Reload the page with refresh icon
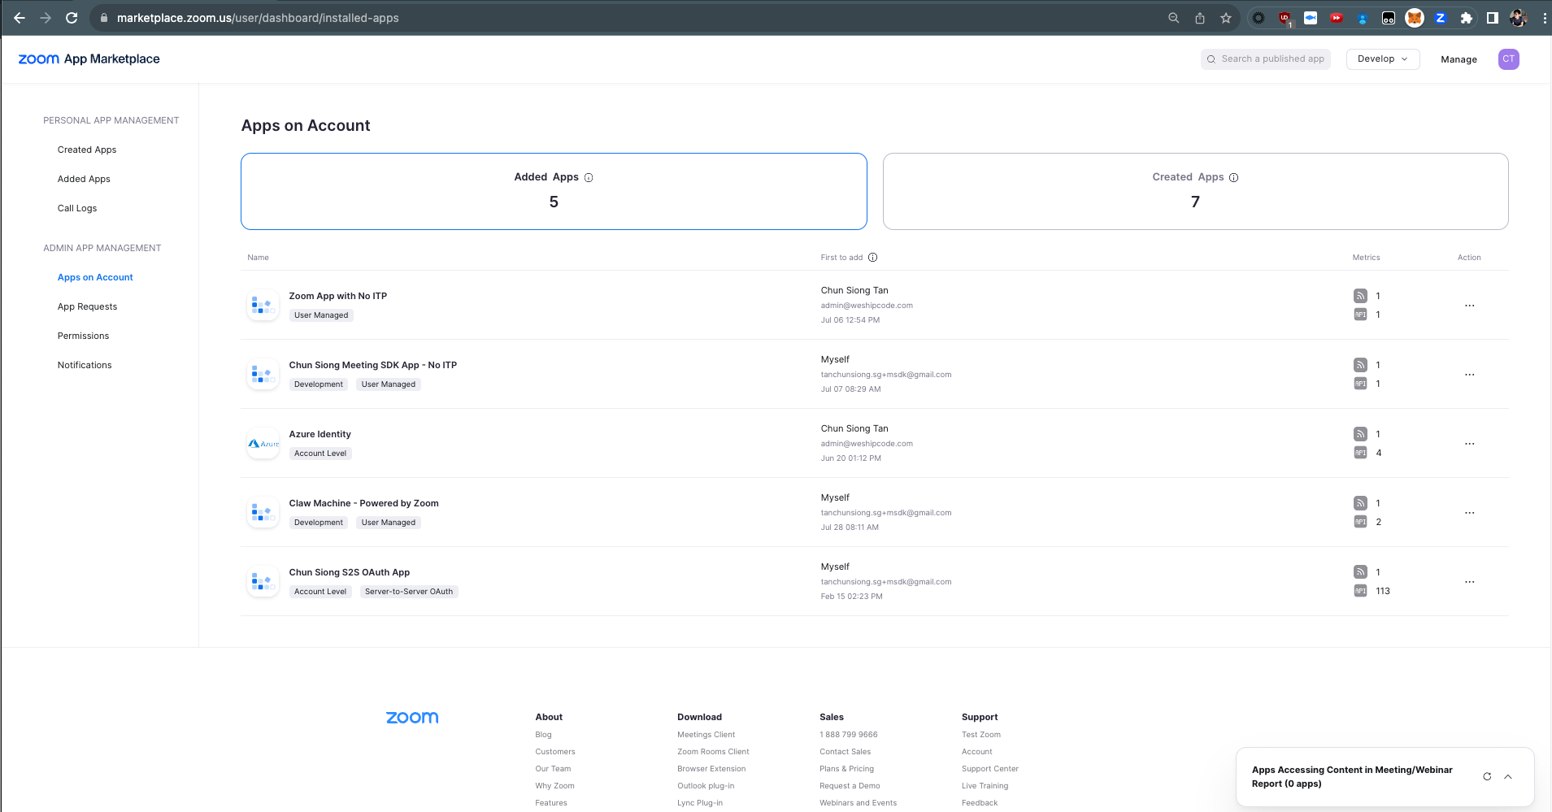Screen dimensions: 1552x812 point(72,18)
